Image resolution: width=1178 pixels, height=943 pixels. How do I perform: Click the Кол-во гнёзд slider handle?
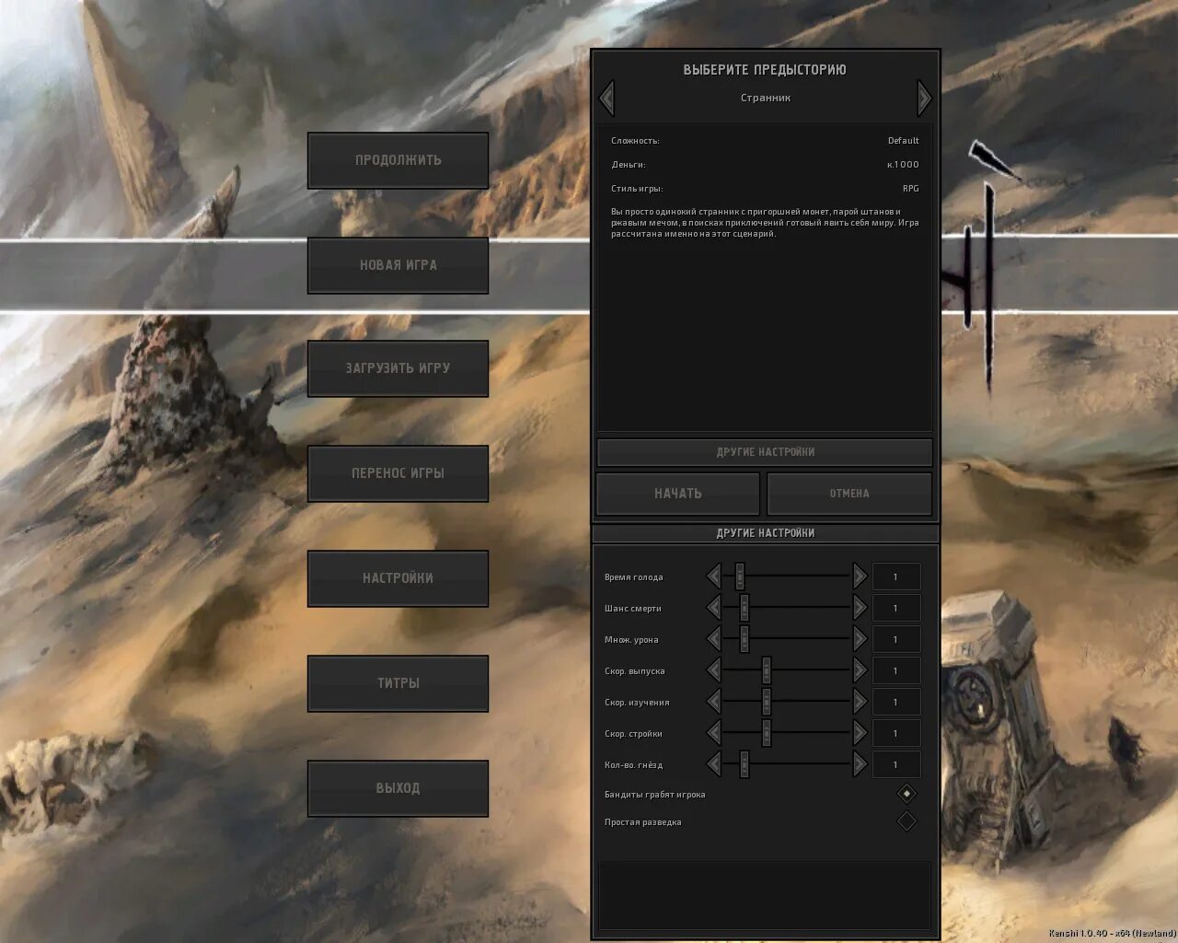[745, 764]
